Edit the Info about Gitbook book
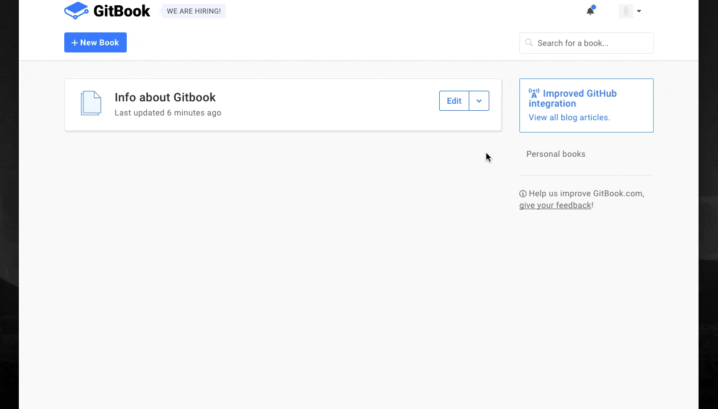The height and width of the screenshot is (409, 718). (x=454, y=101)
